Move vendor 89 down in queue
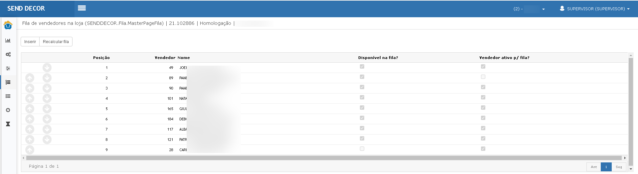The image size is (638, 174). pos(47,78)
